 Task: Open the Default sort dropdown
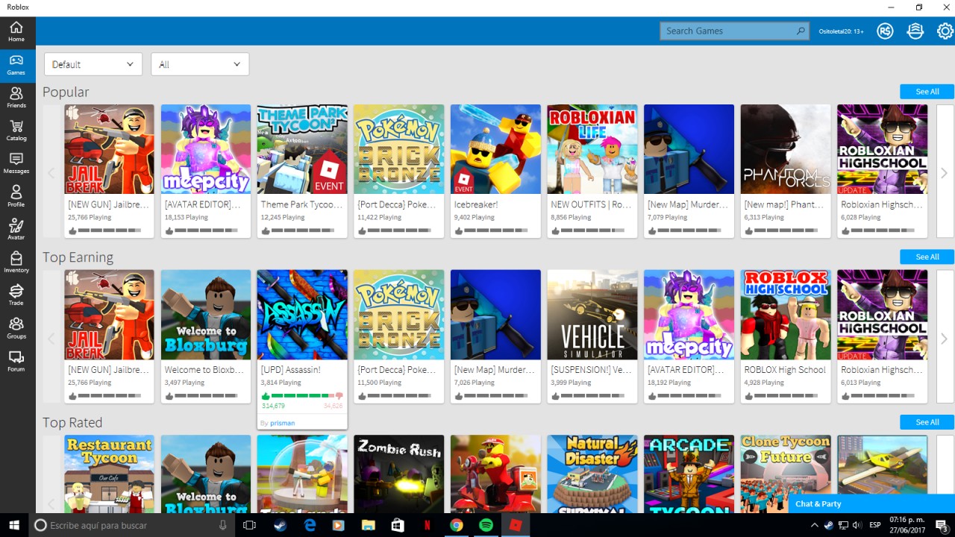[93, 64]
